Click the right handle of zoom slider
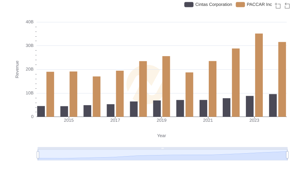The width and height of the screenshot is (294, 169). tap(287, 155)
